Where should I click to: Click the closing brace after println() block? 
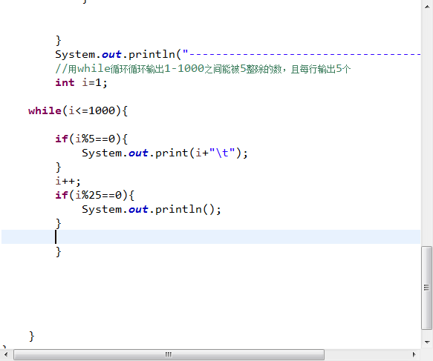[x=58, y=223]
